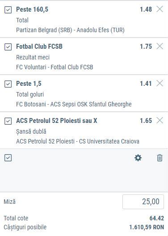
Task: Delete all selections with trash icon
Action: pos(160,158)
